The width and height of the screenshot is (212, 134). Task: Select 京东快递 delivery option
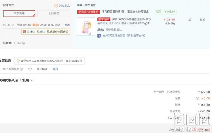pyautogui.click(x=19, y=13)
